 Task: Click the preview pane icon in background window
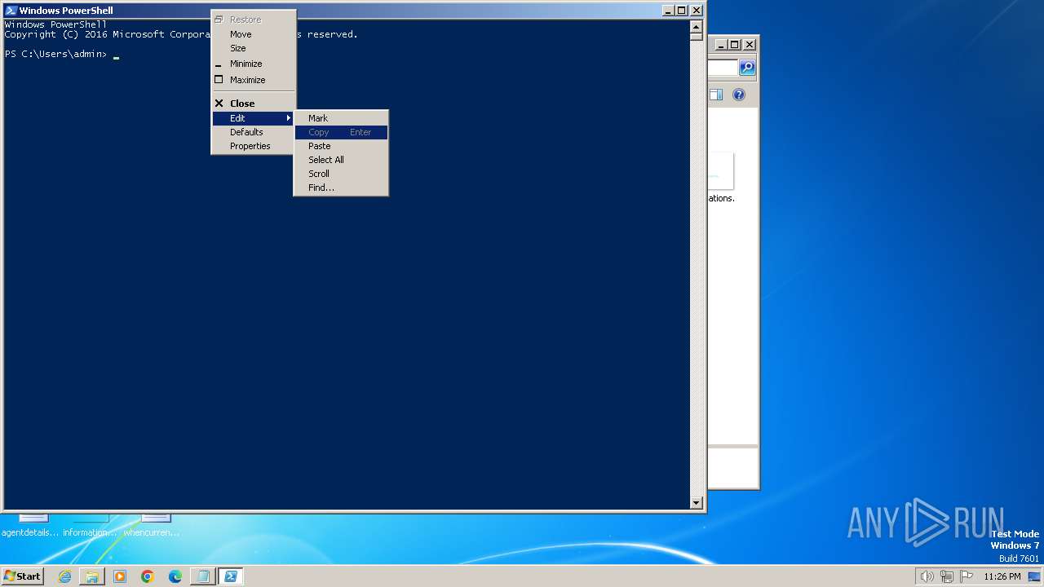(716, 95)
